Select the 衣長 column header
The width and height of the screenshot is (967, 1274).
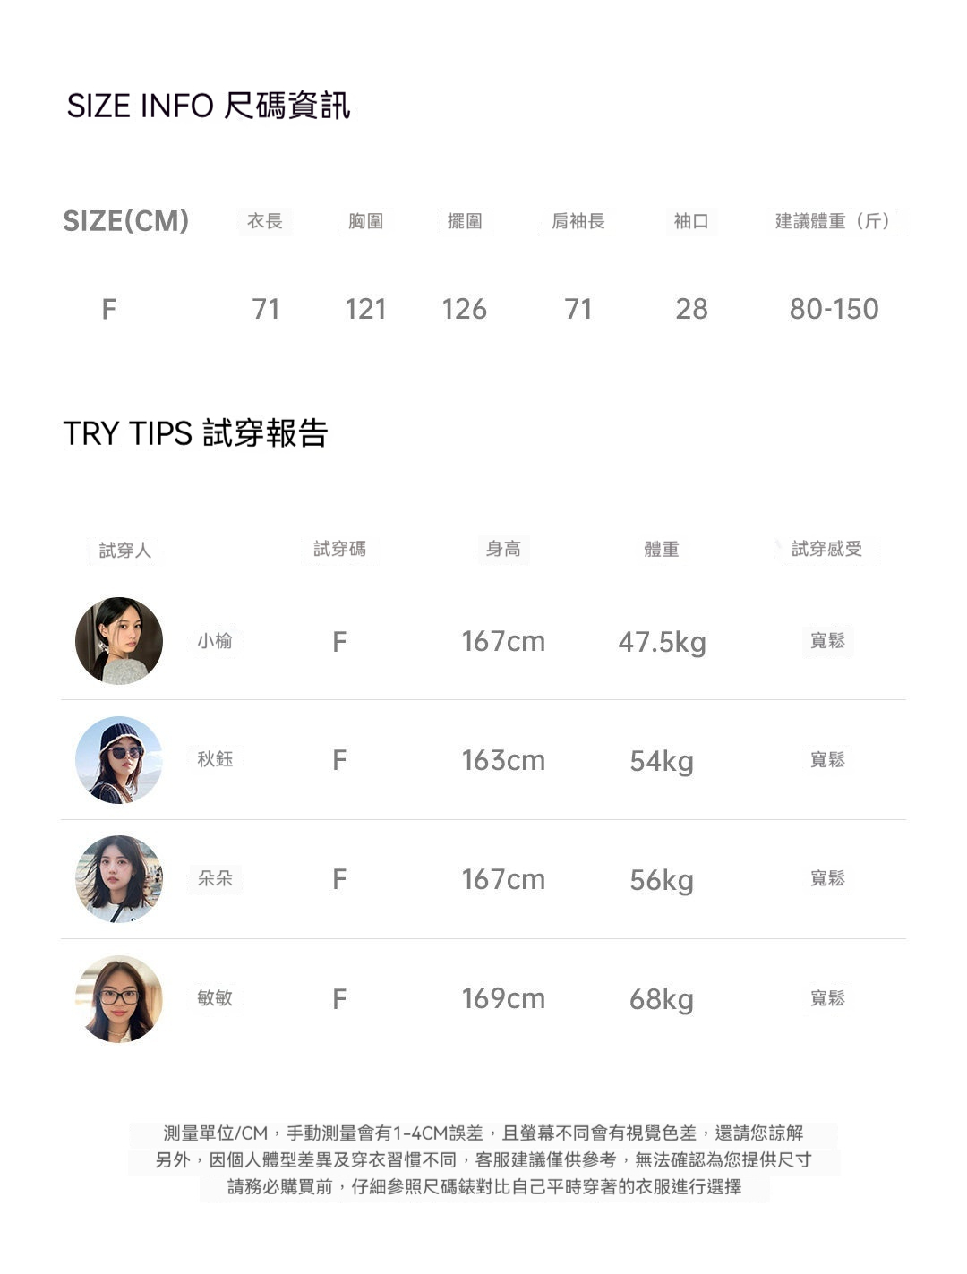265,221
